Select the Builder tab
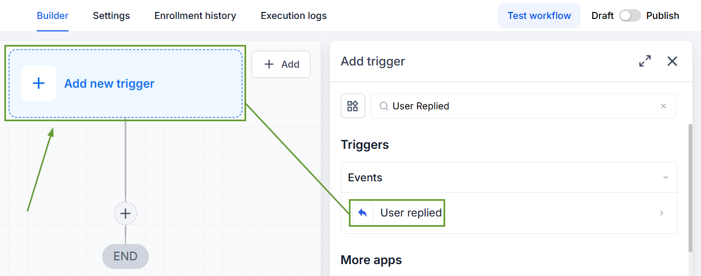This screenshot has height=276, width=701. (x=52, y=16)
